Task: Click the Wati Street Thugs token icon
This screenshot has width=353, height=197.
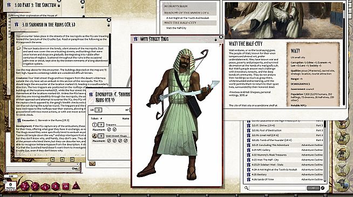Action: [94, 136]
